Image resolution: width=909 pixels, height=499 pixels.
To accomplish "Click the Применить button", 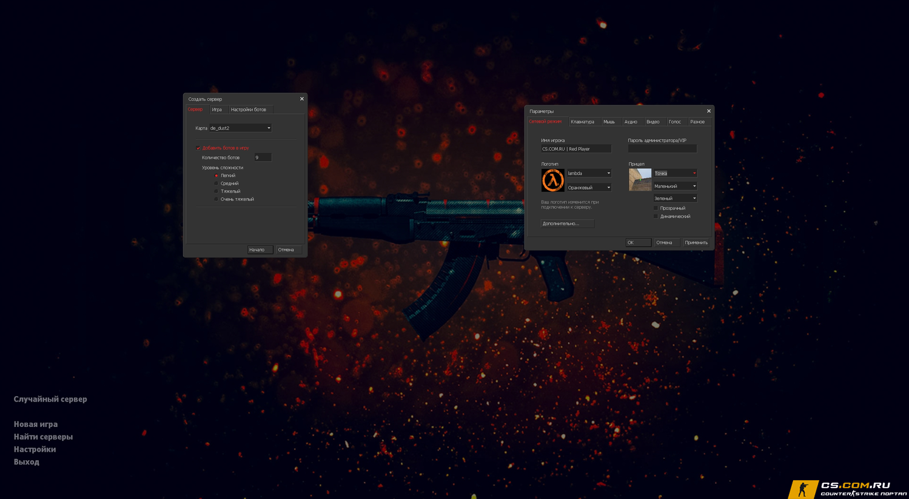I will click(696, 243).
